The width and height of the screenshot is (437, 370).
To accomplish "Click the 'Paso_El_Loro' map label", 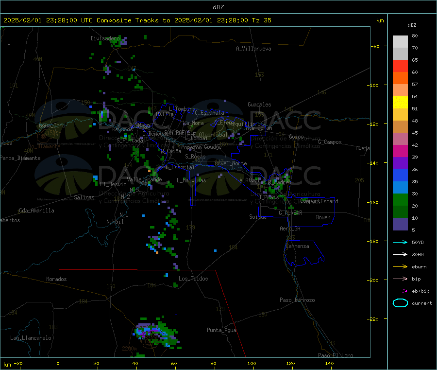I will pos(336,355).
